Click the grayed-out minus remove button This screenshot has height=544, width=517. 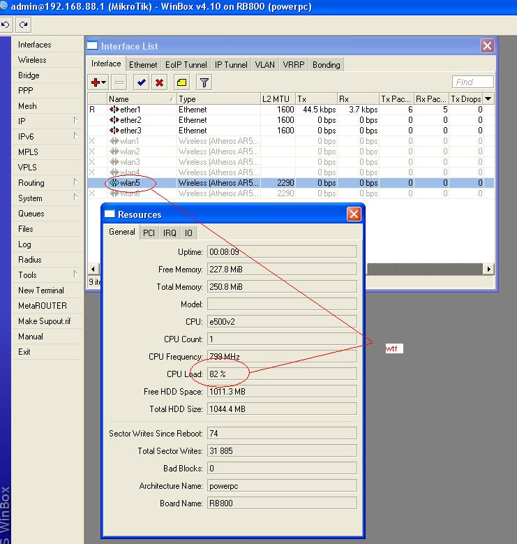point(119,82)
